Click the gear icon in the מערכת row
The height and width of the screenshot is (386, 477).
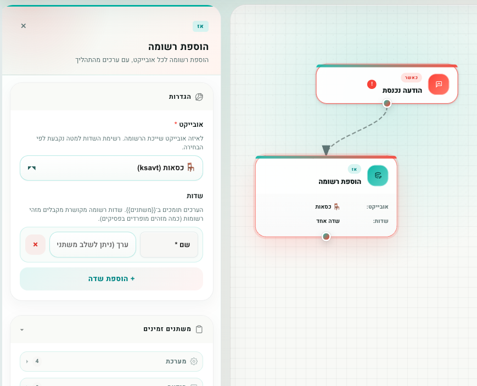tap(194, 361)
